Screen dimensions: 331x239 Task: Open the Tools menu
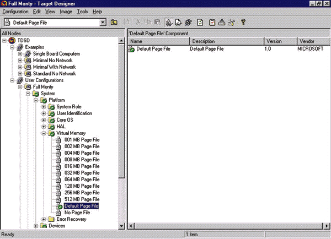click(83, 11)
